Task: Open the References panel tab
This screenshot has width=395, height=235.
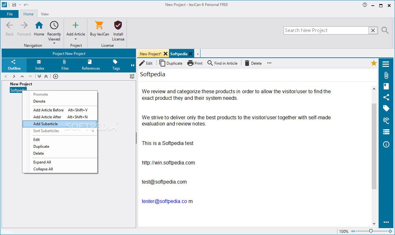Action: (91, 65)
